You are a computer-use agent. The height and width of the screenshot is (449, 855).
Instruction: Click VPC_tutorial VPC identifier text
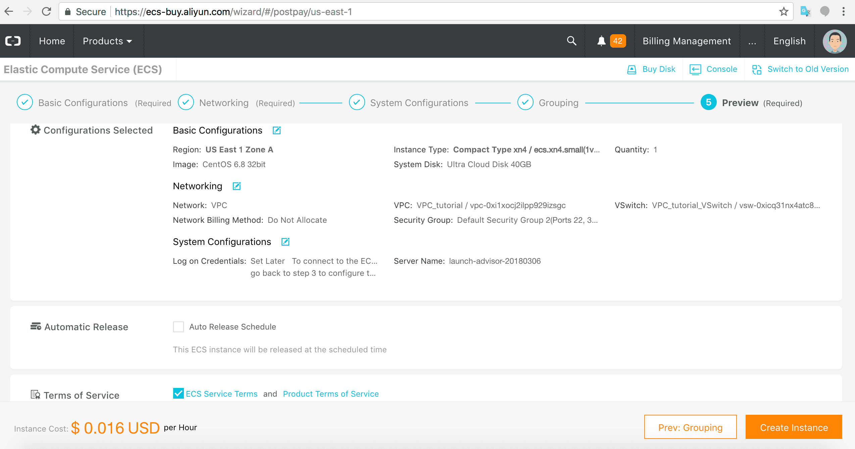click(491, 205)
